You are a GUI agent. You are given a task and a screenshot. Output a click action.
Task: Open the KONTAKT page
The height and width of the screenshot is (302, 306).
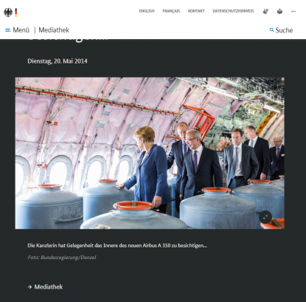click(x=196, y=11)
